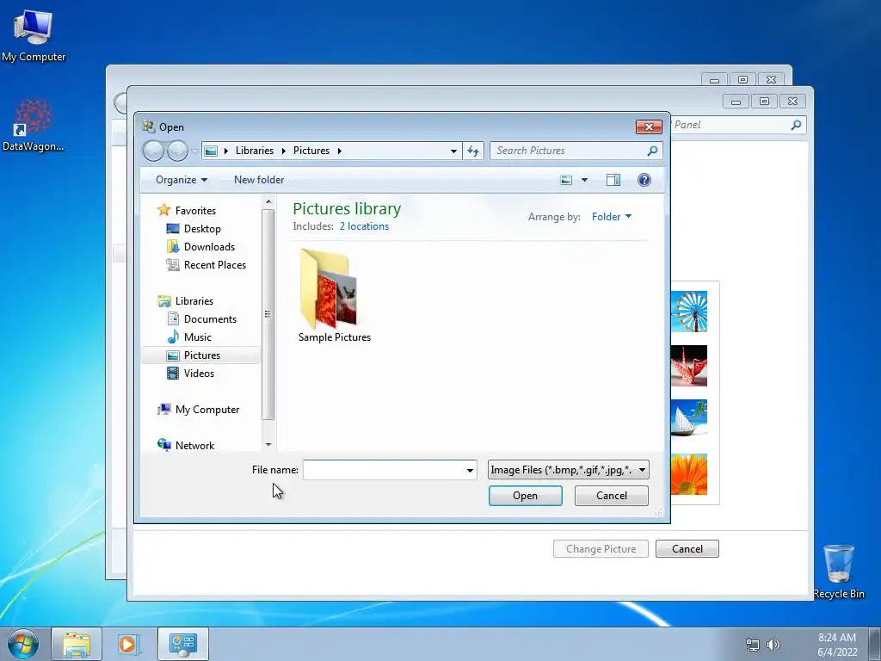881x661 pixels.
Task: Click Pictures in the address breadcrumb
Action: (311, 151)
